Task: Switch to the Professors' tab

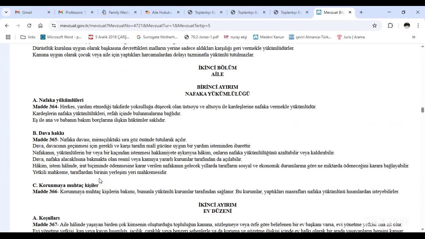Action: tap(75, 12)
